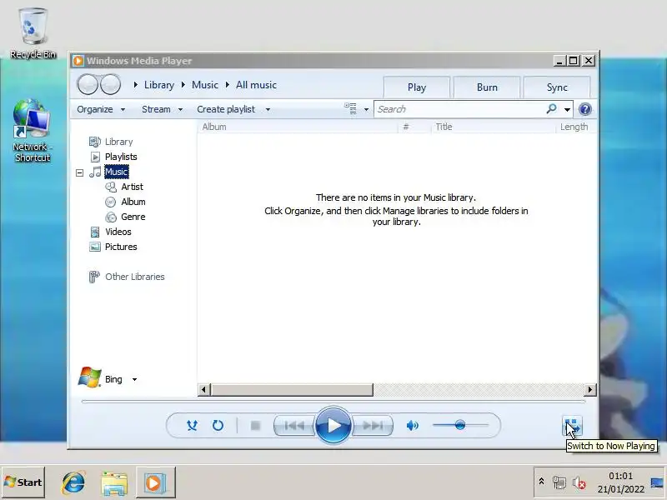This screenshot has height=500, width=667.
Task: Expand the arrow before Library breadcrumb
Action: tap(136, 85)
